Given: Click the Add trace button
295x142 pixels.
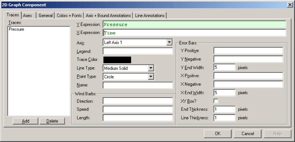Looking at the screenshot, I should (25, 121).
